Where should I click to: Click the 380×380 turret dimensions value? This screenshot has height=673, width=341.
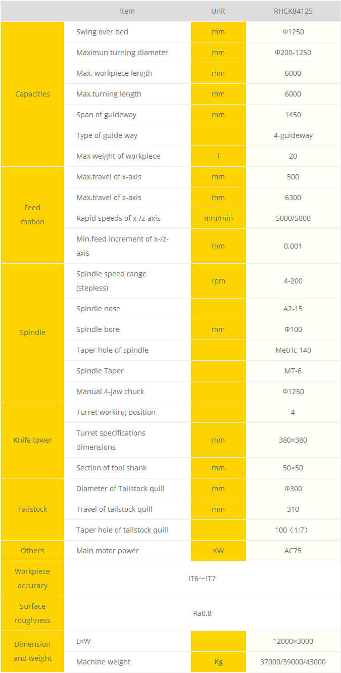click(x=293, y=440)
